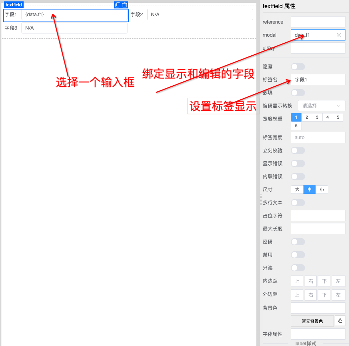The width and height of the screenshot is (349, 346).
Task: Click the 外边距 左 input
Action: pyautogui.click(x=338, y=295)
